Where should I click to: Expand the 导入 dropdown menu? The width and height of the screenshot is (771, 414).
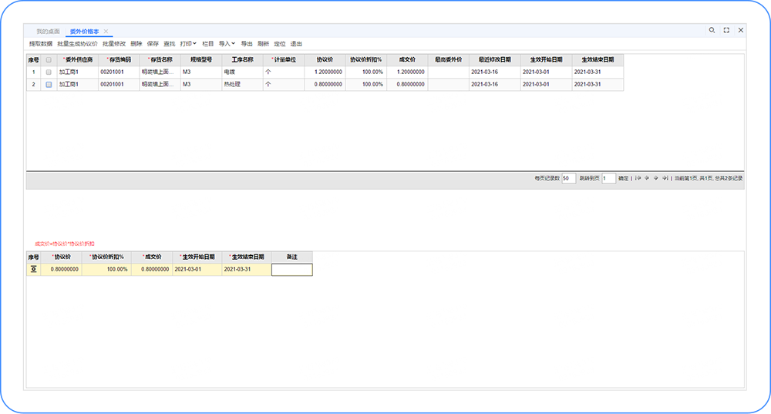(227, 44)
